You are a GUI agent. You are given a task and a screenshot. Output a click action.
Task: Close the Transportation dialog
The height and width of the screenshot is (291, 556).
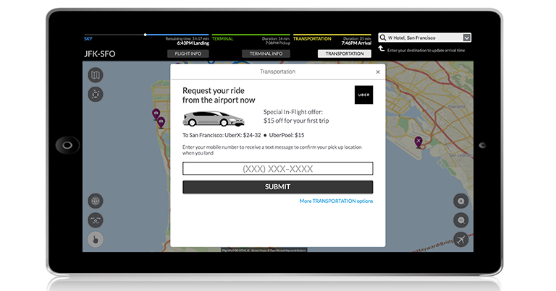[378, 71]
